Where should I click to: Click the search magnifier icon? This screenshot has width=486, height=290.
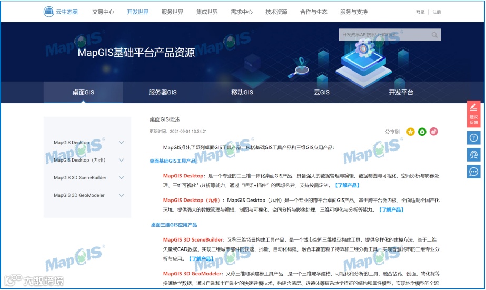pyautogui.click(x=434, y=35)
